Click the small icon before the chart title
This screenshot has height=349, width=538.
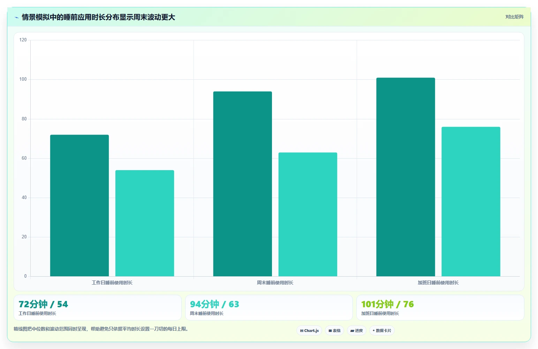16,17
